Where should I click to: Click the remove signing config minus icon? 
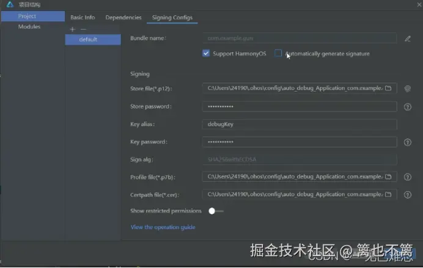[83, 29]
